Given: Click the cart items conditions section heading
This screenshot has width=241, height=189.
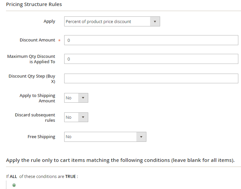Looking at the screenshot, I should coord(120,160).
